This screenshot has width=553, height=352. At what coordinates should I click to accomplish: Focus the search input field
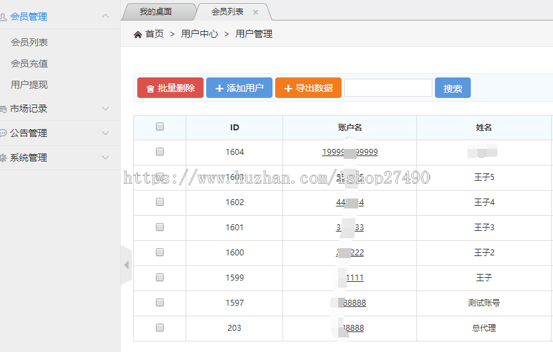pos(388,87)
